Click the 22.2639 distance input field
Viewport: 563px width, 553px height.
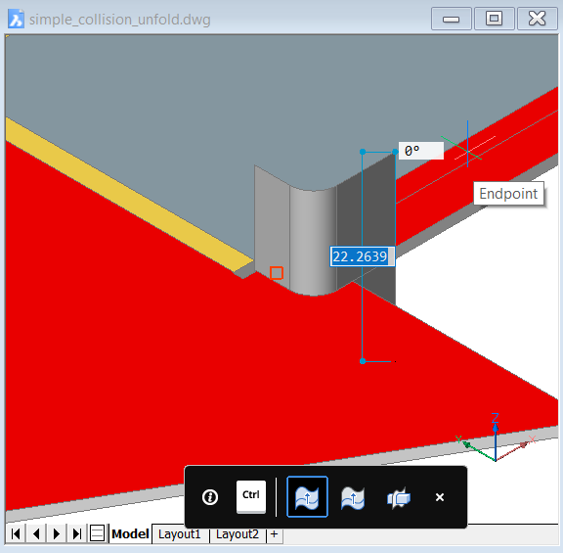362,256
